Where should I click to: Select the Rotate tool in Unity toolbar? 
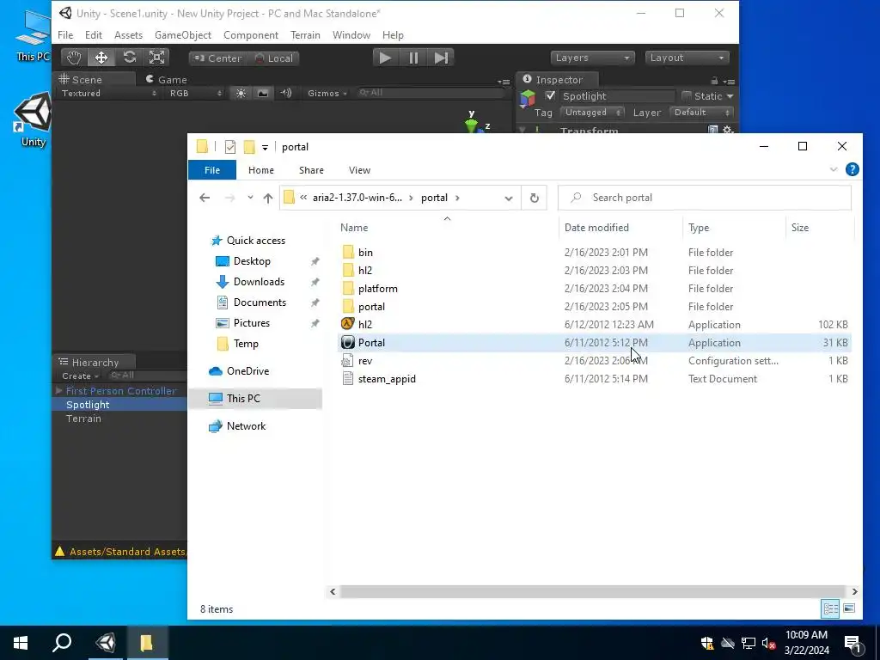129,58
